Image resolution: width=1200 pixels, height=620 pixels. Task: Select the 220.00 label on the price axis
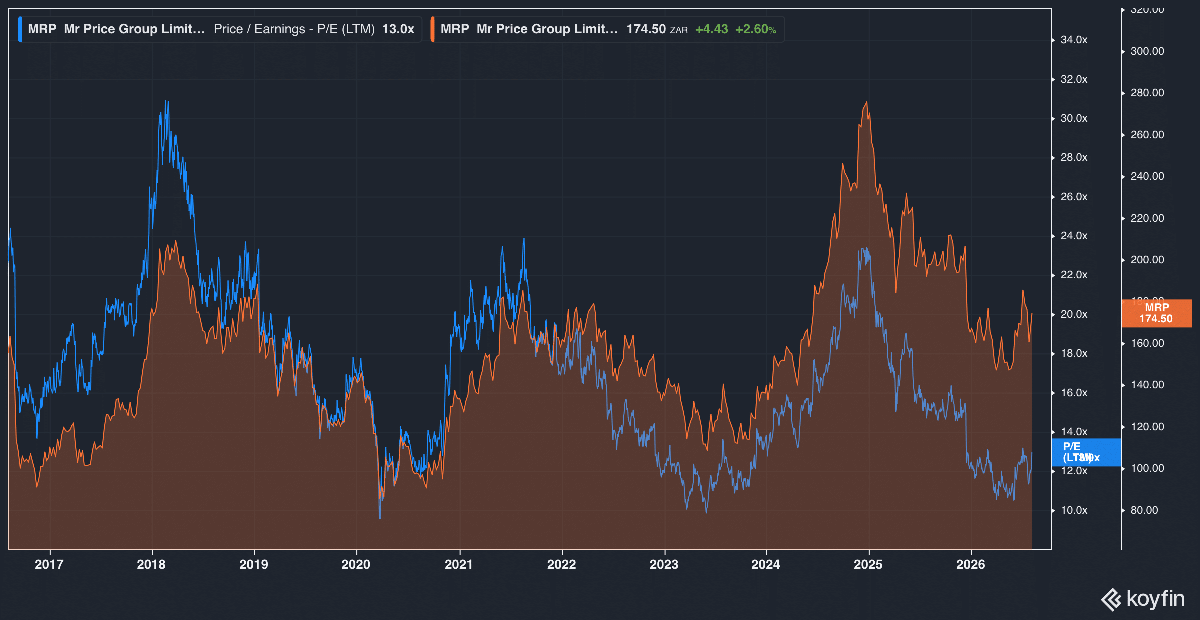click(1147, 218)
